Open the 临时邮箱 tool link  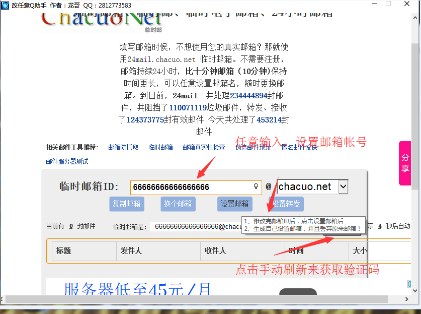coord(160,148)
